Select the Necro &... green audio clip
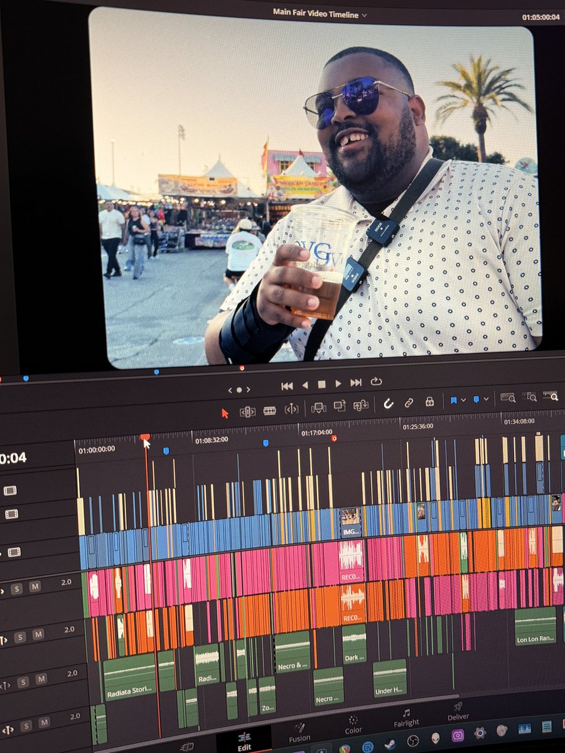Screen dimensions: 565x753 click(293, 651)
